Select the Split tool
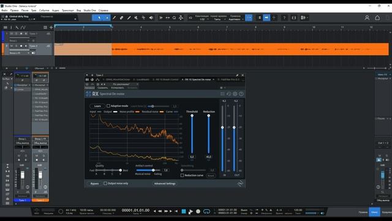The width and height of the screenshot is (392, 221). coord(115,18)
